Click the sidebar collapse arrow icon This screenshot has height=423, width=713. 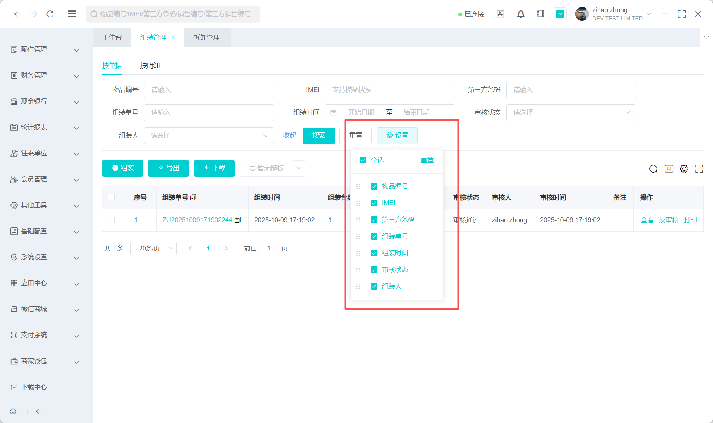39,411
